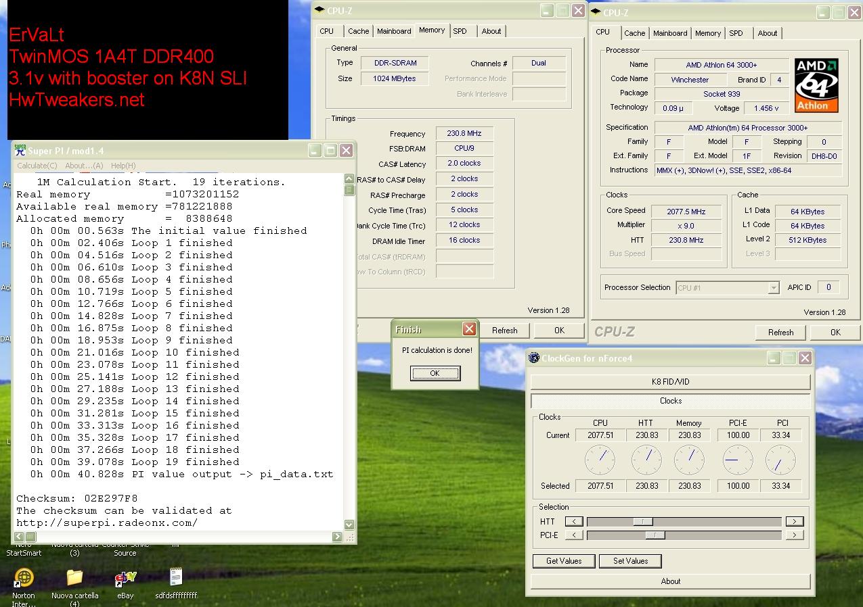Increase PCI-E with the right arrow
Screen dimensions: 863x607
point(795,535)
